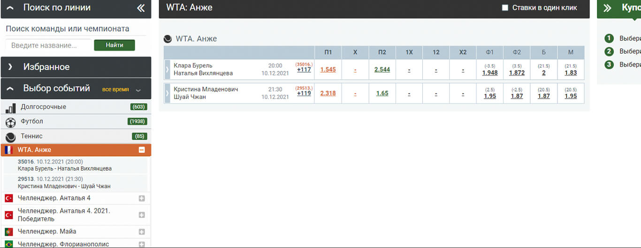
Task: Expand the Кристина Младенович match row arrow
Action: [x=167, y=93]
